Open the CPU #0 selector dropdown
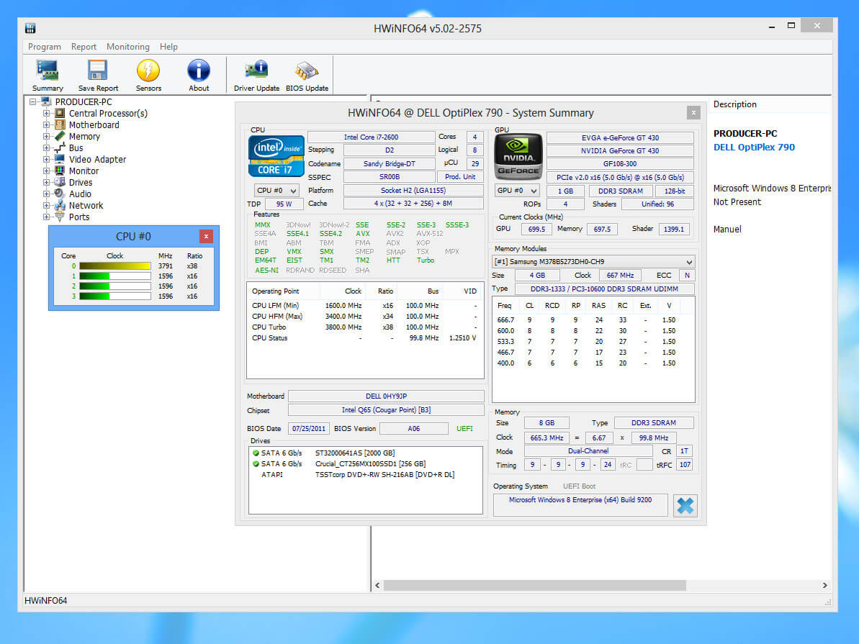Image resolution: width=859 pixels, height=644 pixels. pyautogui.click(x=276, y=191)
